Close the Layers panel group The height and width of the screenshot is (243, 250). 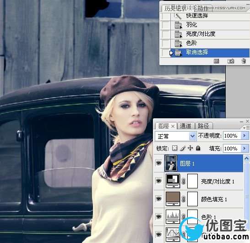point(247,121)
